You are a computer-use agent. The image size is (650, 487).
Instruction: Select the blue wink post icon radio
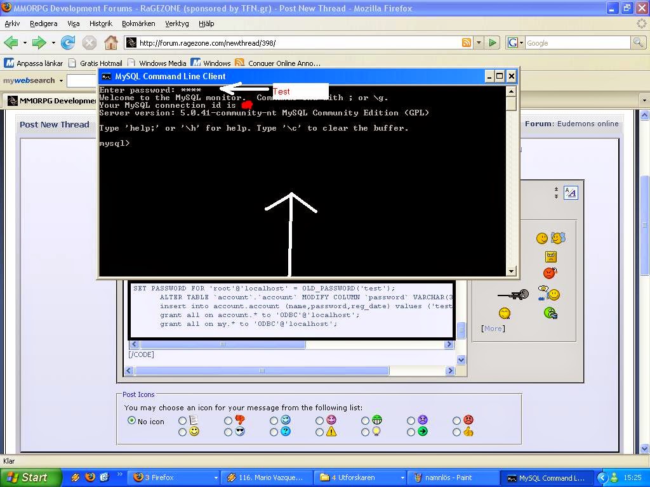pos(274,421)
